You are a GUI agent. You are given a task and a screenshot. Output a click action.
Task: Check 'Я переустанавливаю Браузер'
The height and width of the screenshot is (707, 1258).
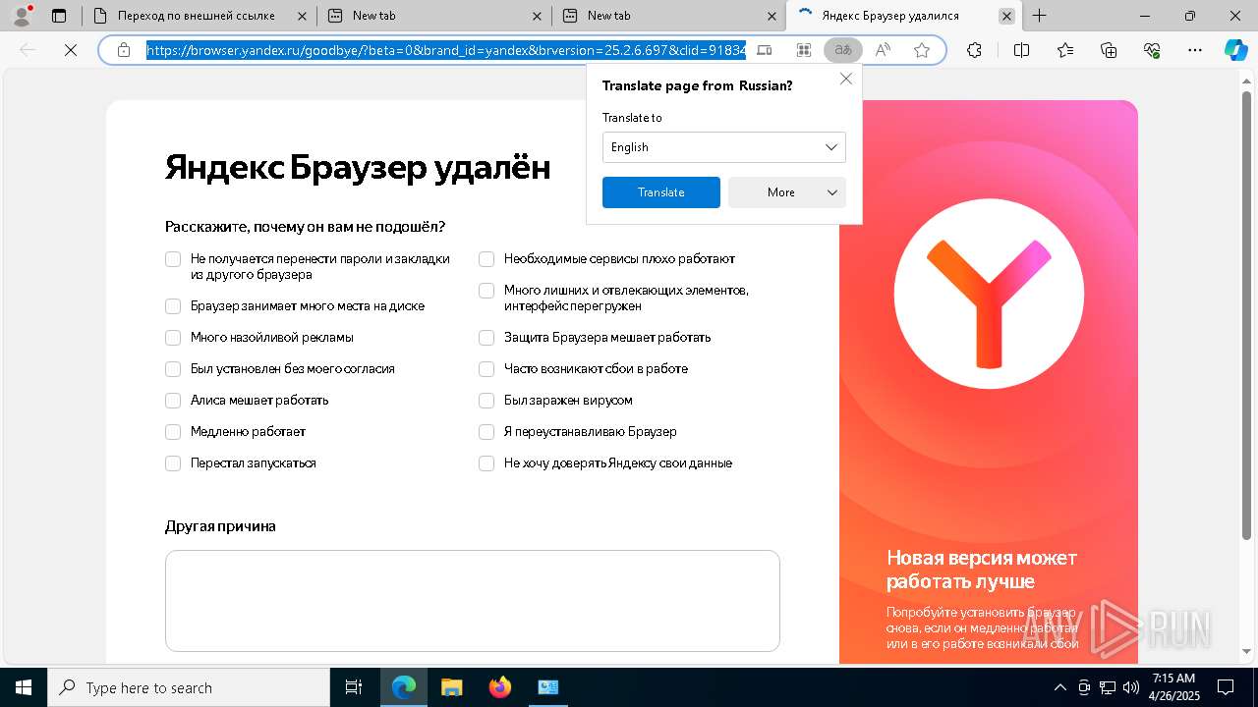(x=486, y=432)
